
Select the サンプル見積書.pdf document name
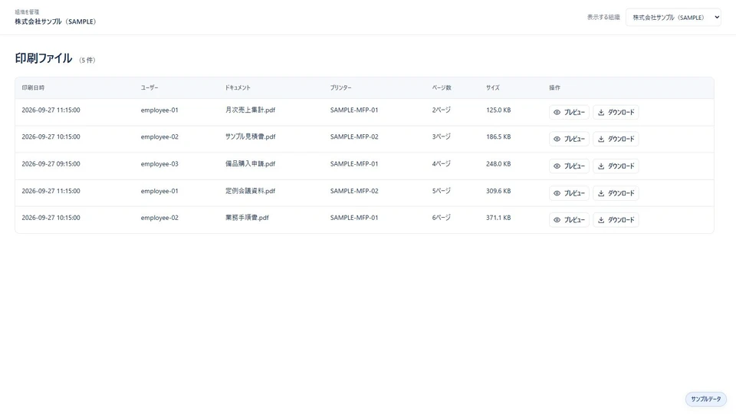click(250, 136)
